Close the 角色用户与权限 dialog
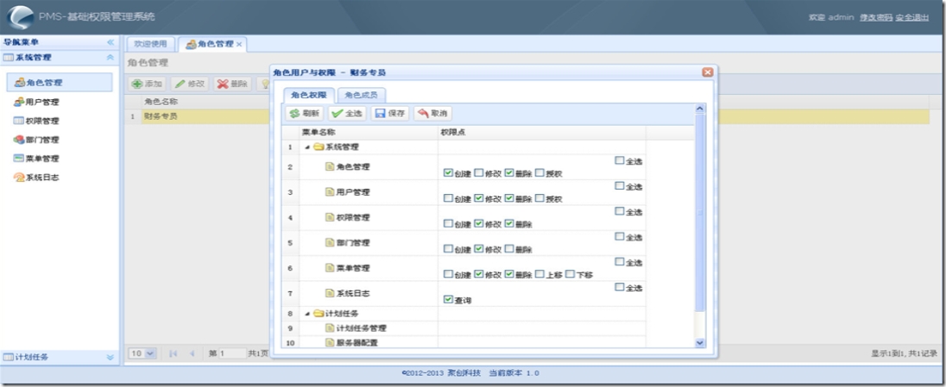Viewport: 946px width, 387px height. [x=708, y=72]
